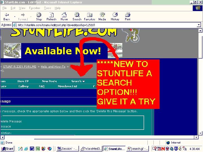Open the History toolbar icon
203x152 pixels.
115,15
